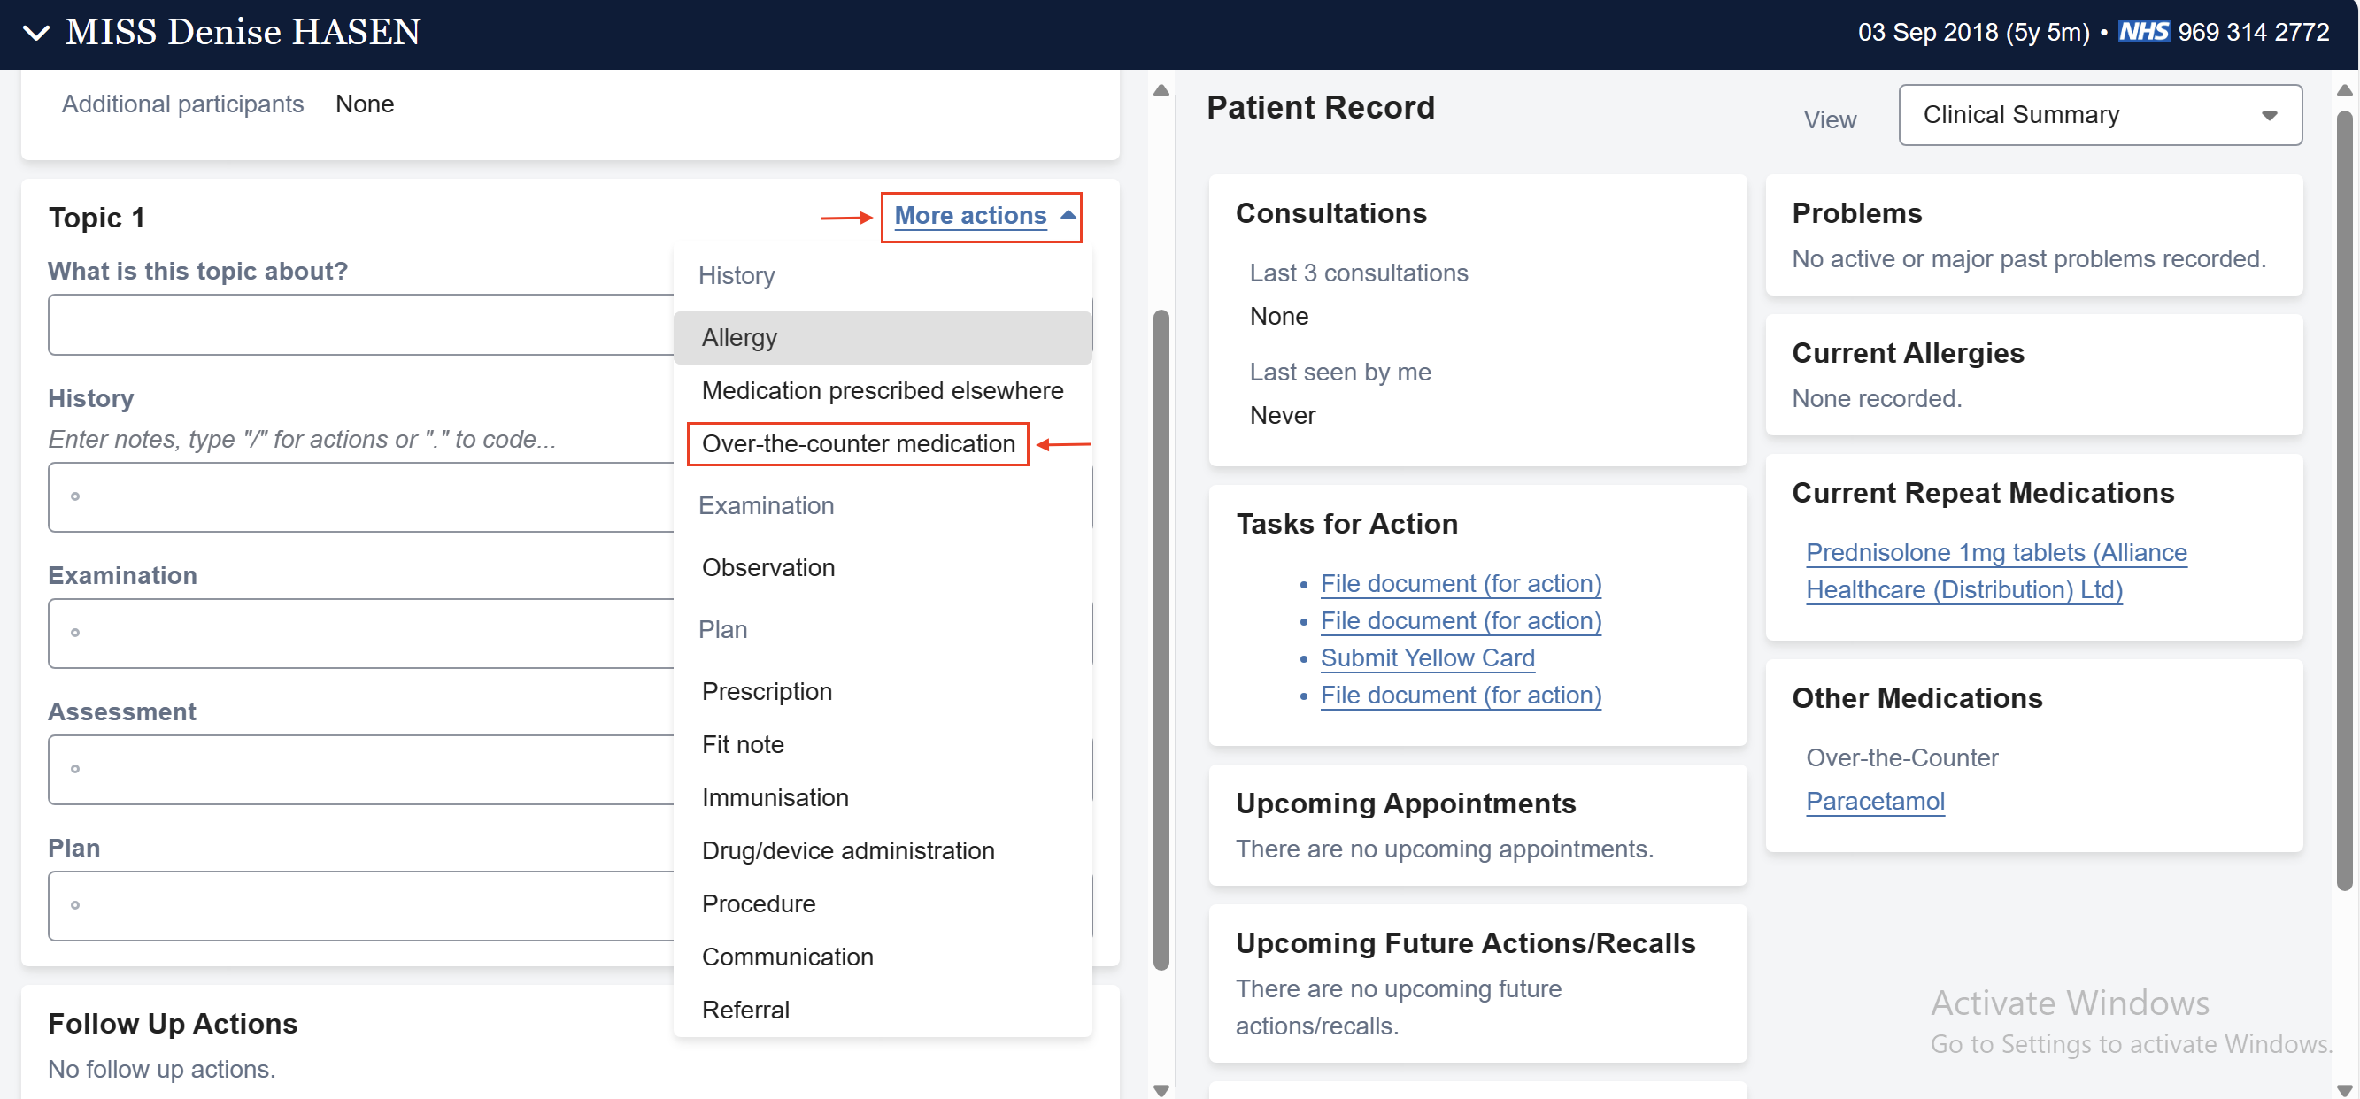Click first File document (for action) link

tap(1460, 583)
